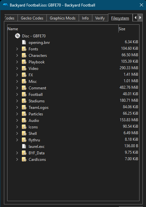
Task: Click the Video folder icon
Action: pyautogui.click(x=24, y=68)
